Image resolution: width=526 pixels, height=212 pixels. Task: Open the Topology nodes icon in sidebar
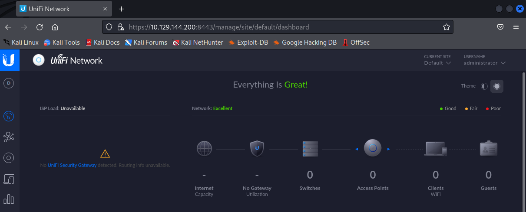click(9, 137)
